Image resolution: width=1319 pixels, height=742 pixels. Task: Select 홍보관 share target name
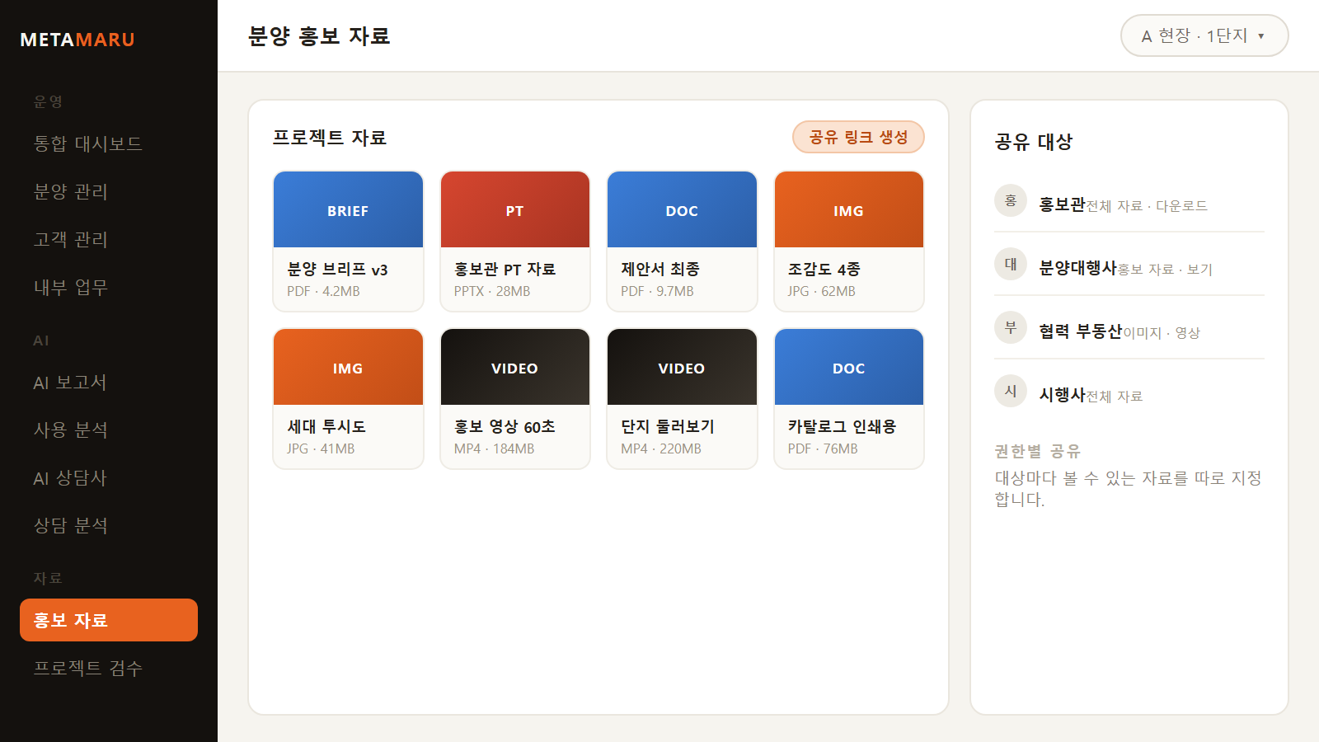click(x=1062, y=204)
